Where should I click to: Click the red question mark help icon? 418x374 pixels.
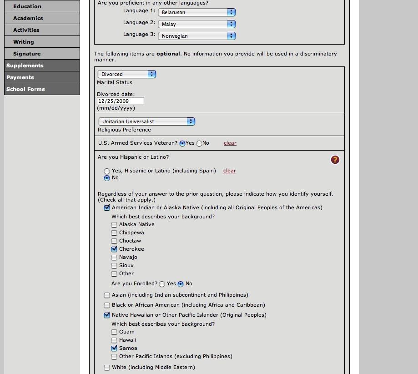tap(335, 160)
